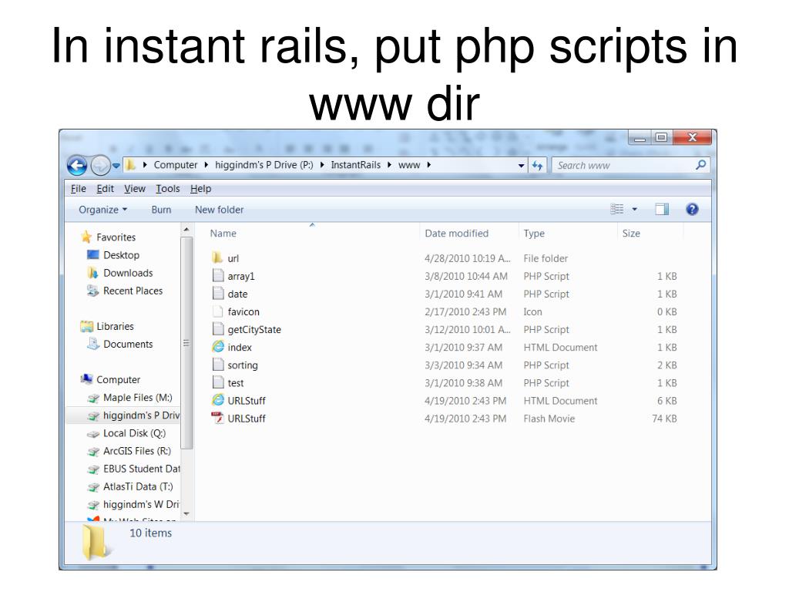Image resolution: width=789 pixels, height=592 pixels.
Task: Expand arrow after the Computer breadcrumb
Action: click(206, 165)
